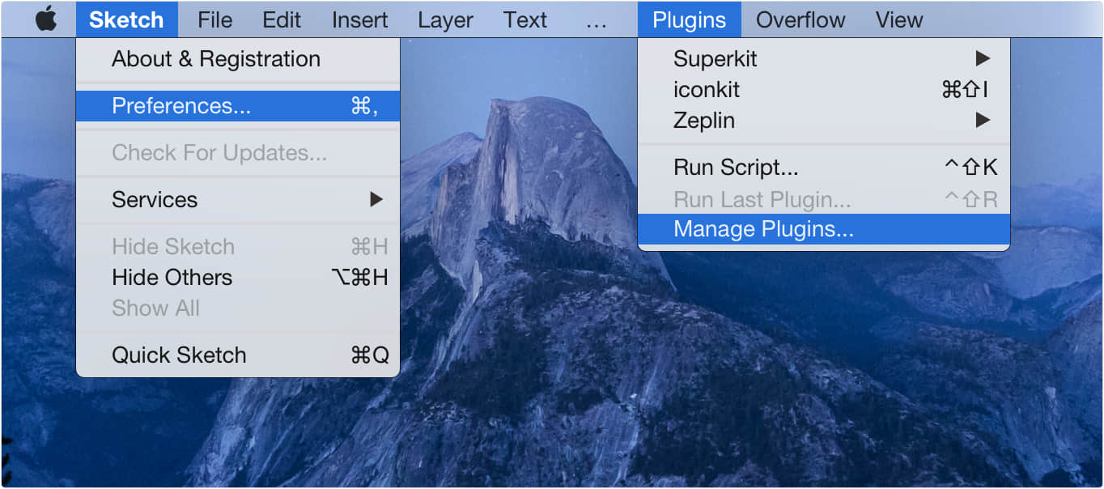Open the Edit menu
The image size is (1104, 489).
coord(282,19)
